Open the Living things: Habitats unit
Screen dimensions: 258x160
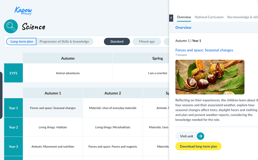[53, 127]
